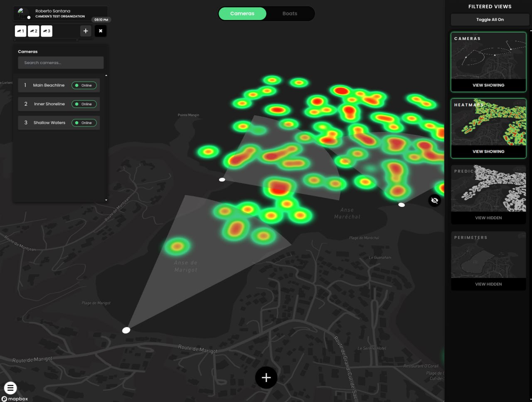Click the FILTERED VIEWS heading
Image resolution: width=532 pixels, height=402 pixels.
tap(490, 7)
